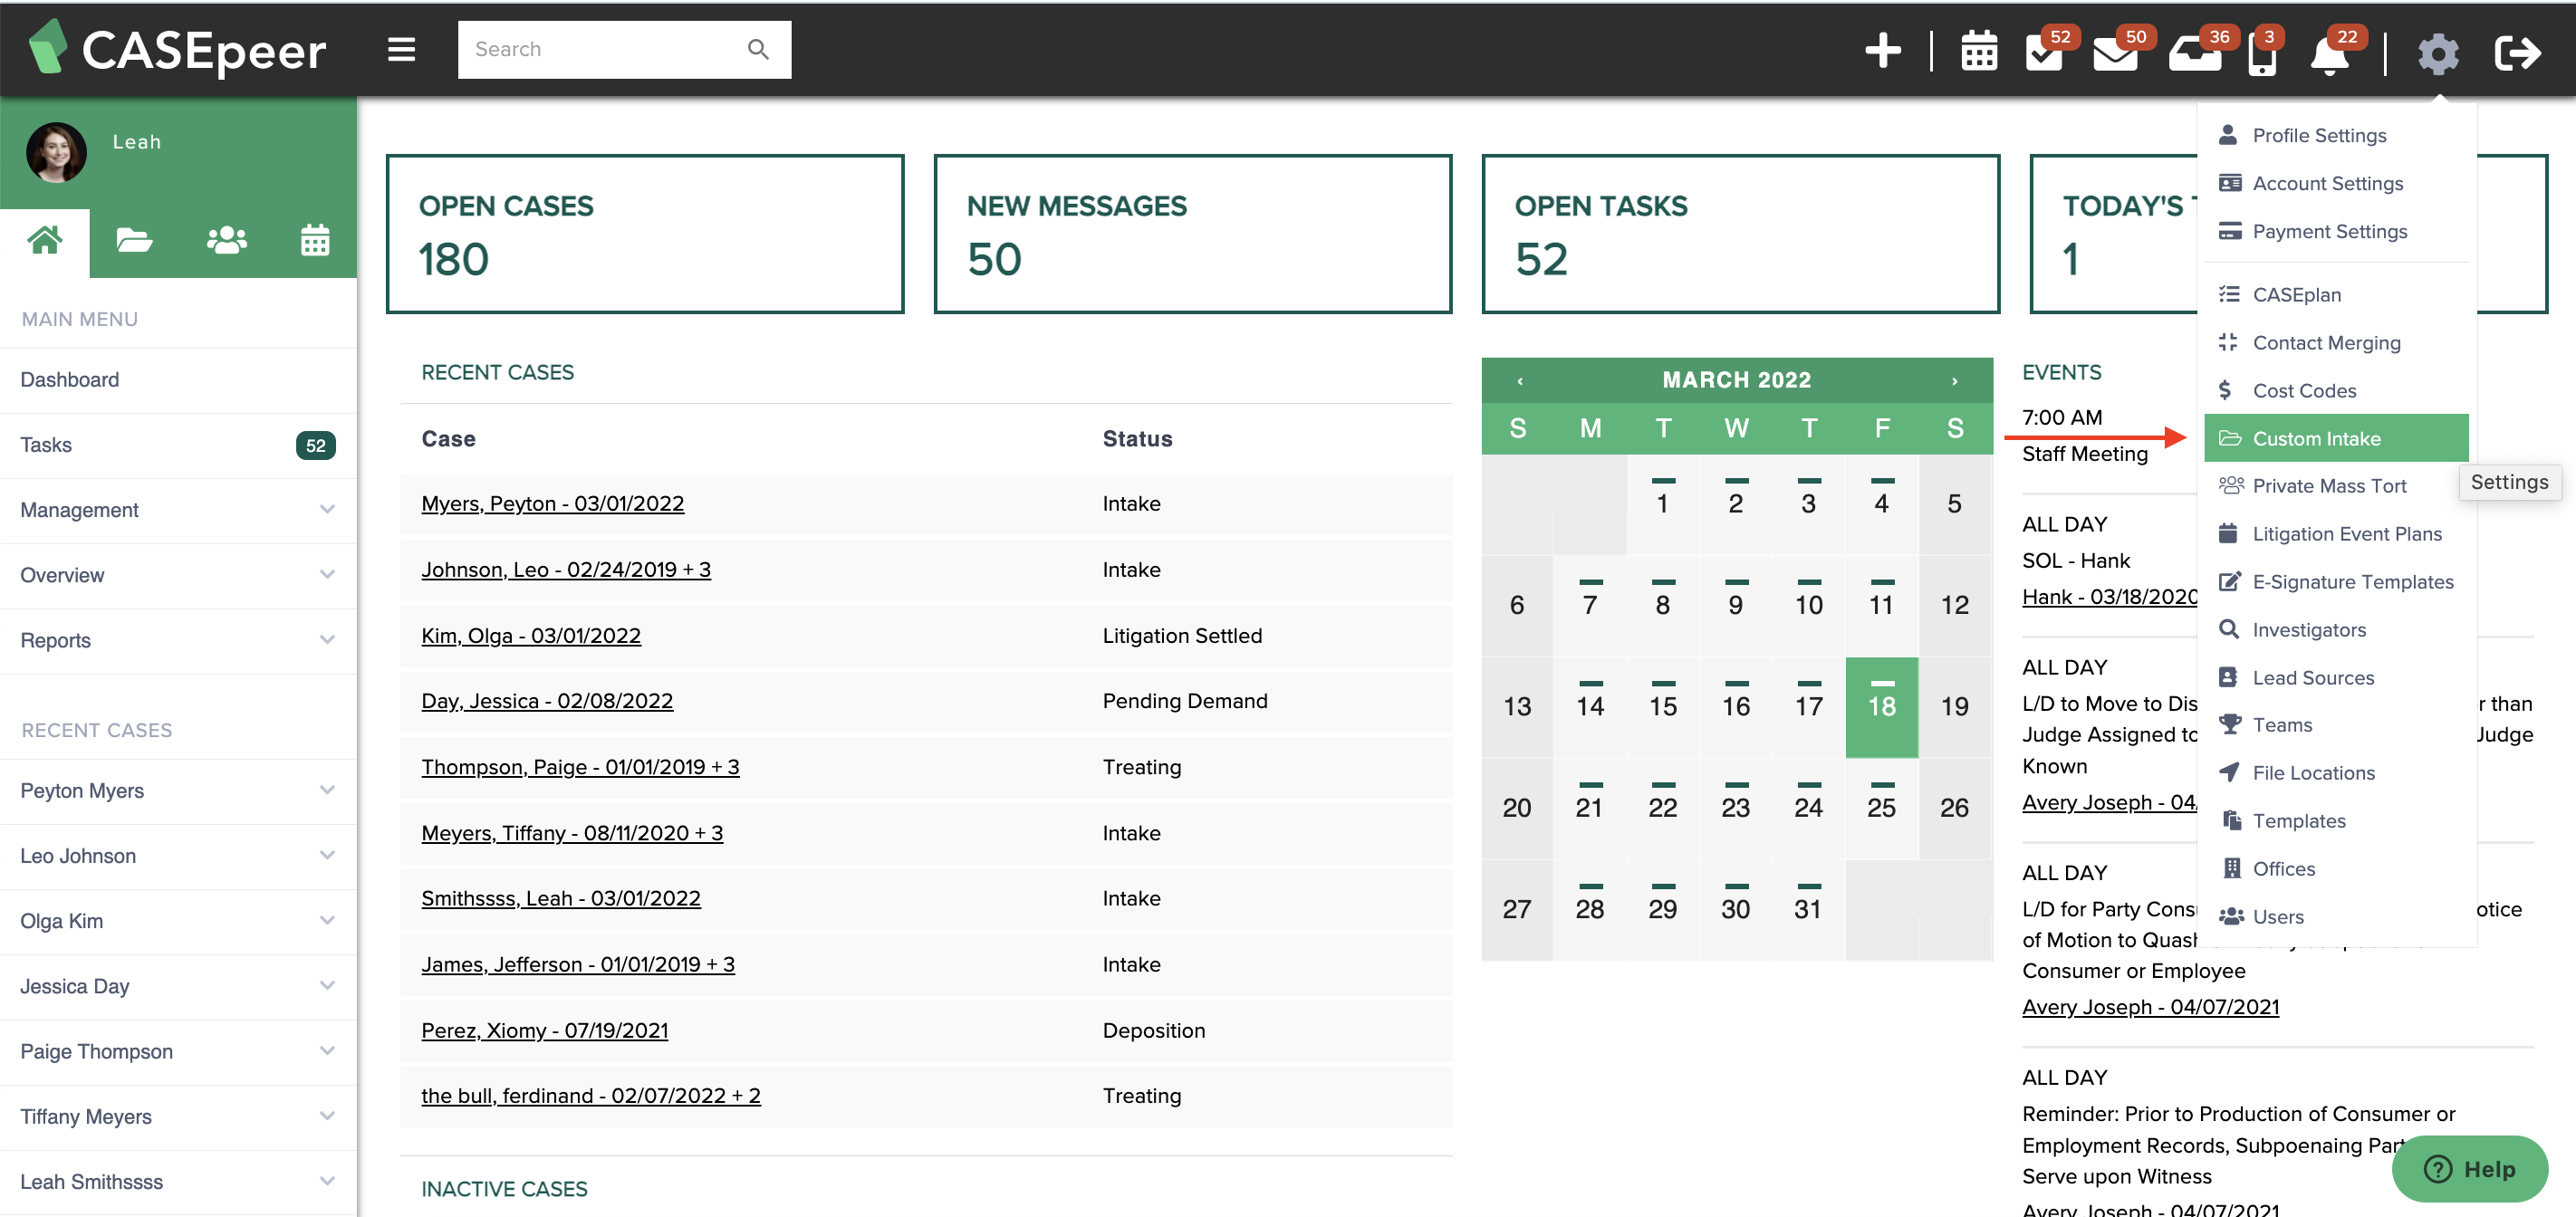Open the messages envelope icon

(x=2119, y=55)
